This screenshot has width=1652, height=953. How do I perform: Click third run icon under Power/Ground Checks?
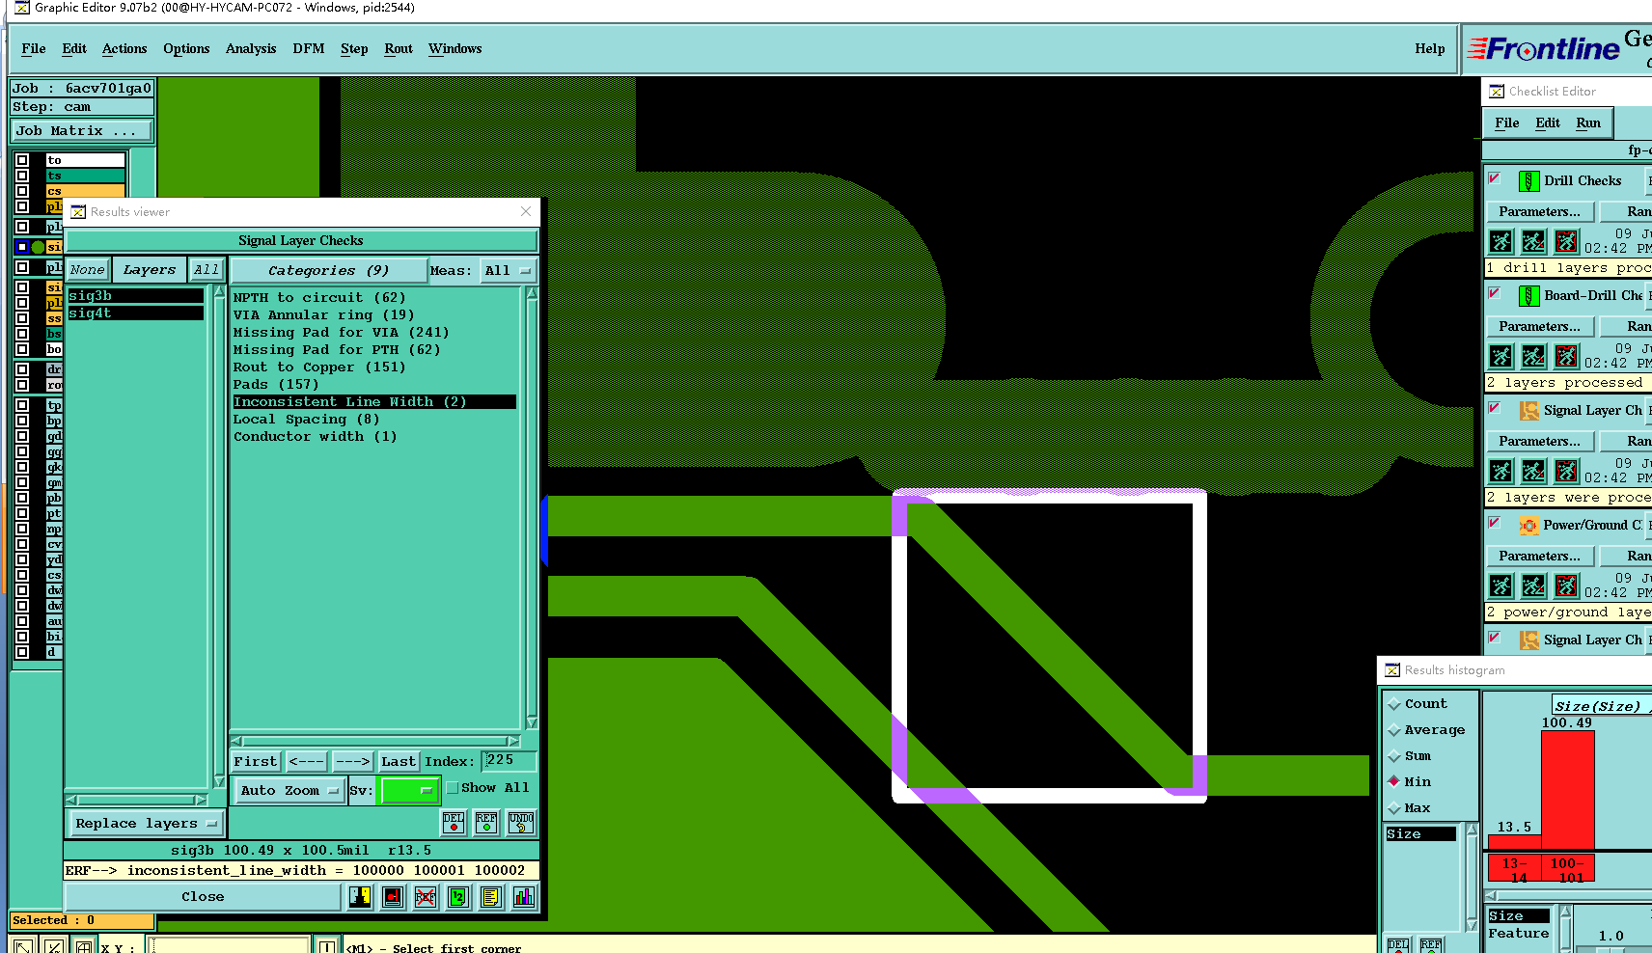(x=1566, y=585)
